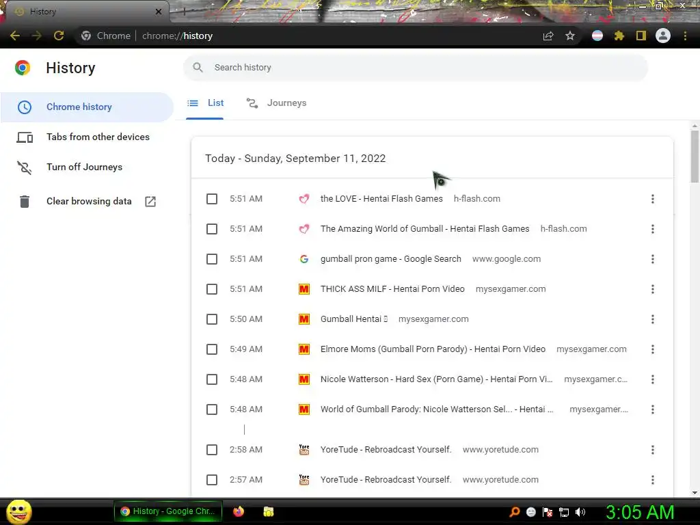The image size is (700, 525).
Task: Check the Nicole Watterson - Hard entry box
Action: click(x=212, y=379)
